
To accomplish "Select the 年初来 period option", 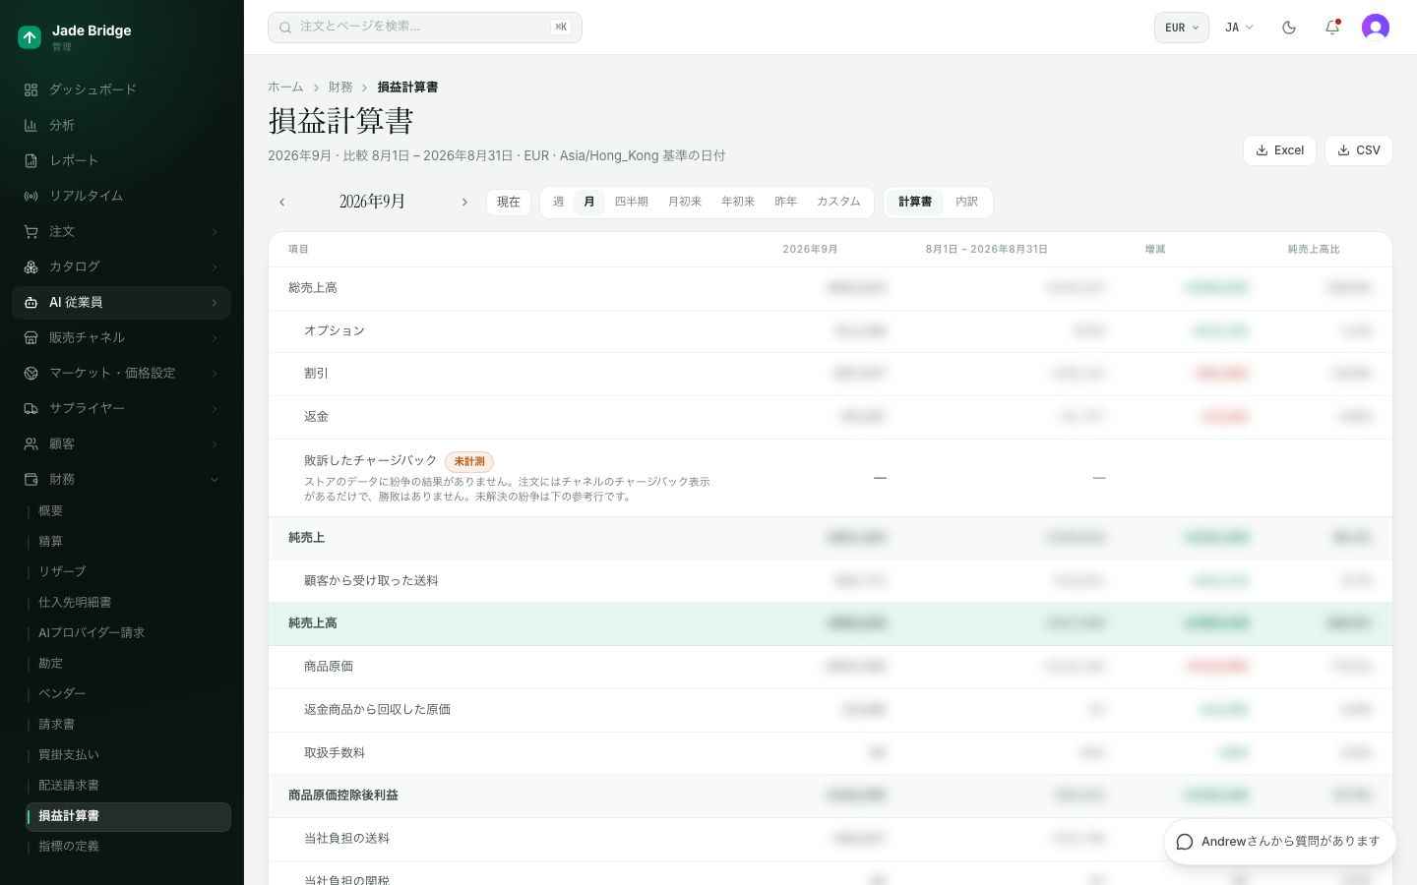I will [x=738, y=202].
